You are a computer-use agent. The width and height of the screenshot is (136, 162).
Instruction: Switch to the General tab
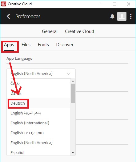(x=50, y=31)
